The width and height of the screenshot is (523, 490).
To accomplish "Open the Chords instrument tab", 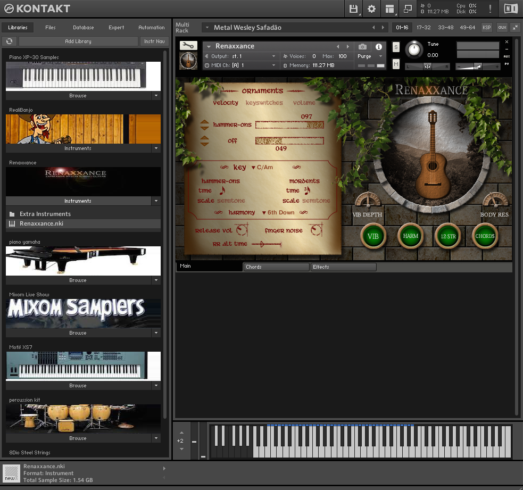I will (276, 267).
